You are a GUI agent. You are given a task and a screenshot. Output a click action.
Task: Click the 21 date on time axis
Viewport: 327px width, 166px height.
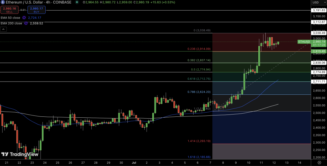[6, 162]
